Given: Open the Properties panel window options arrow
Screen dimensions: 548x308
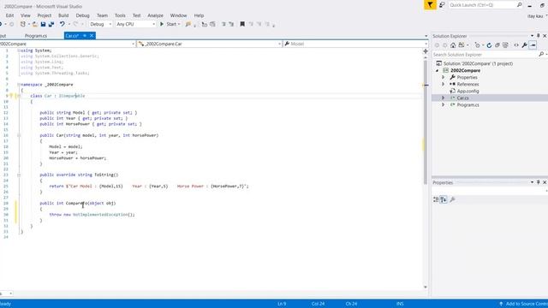Looking at the screenshot, I should click(532, 182).
